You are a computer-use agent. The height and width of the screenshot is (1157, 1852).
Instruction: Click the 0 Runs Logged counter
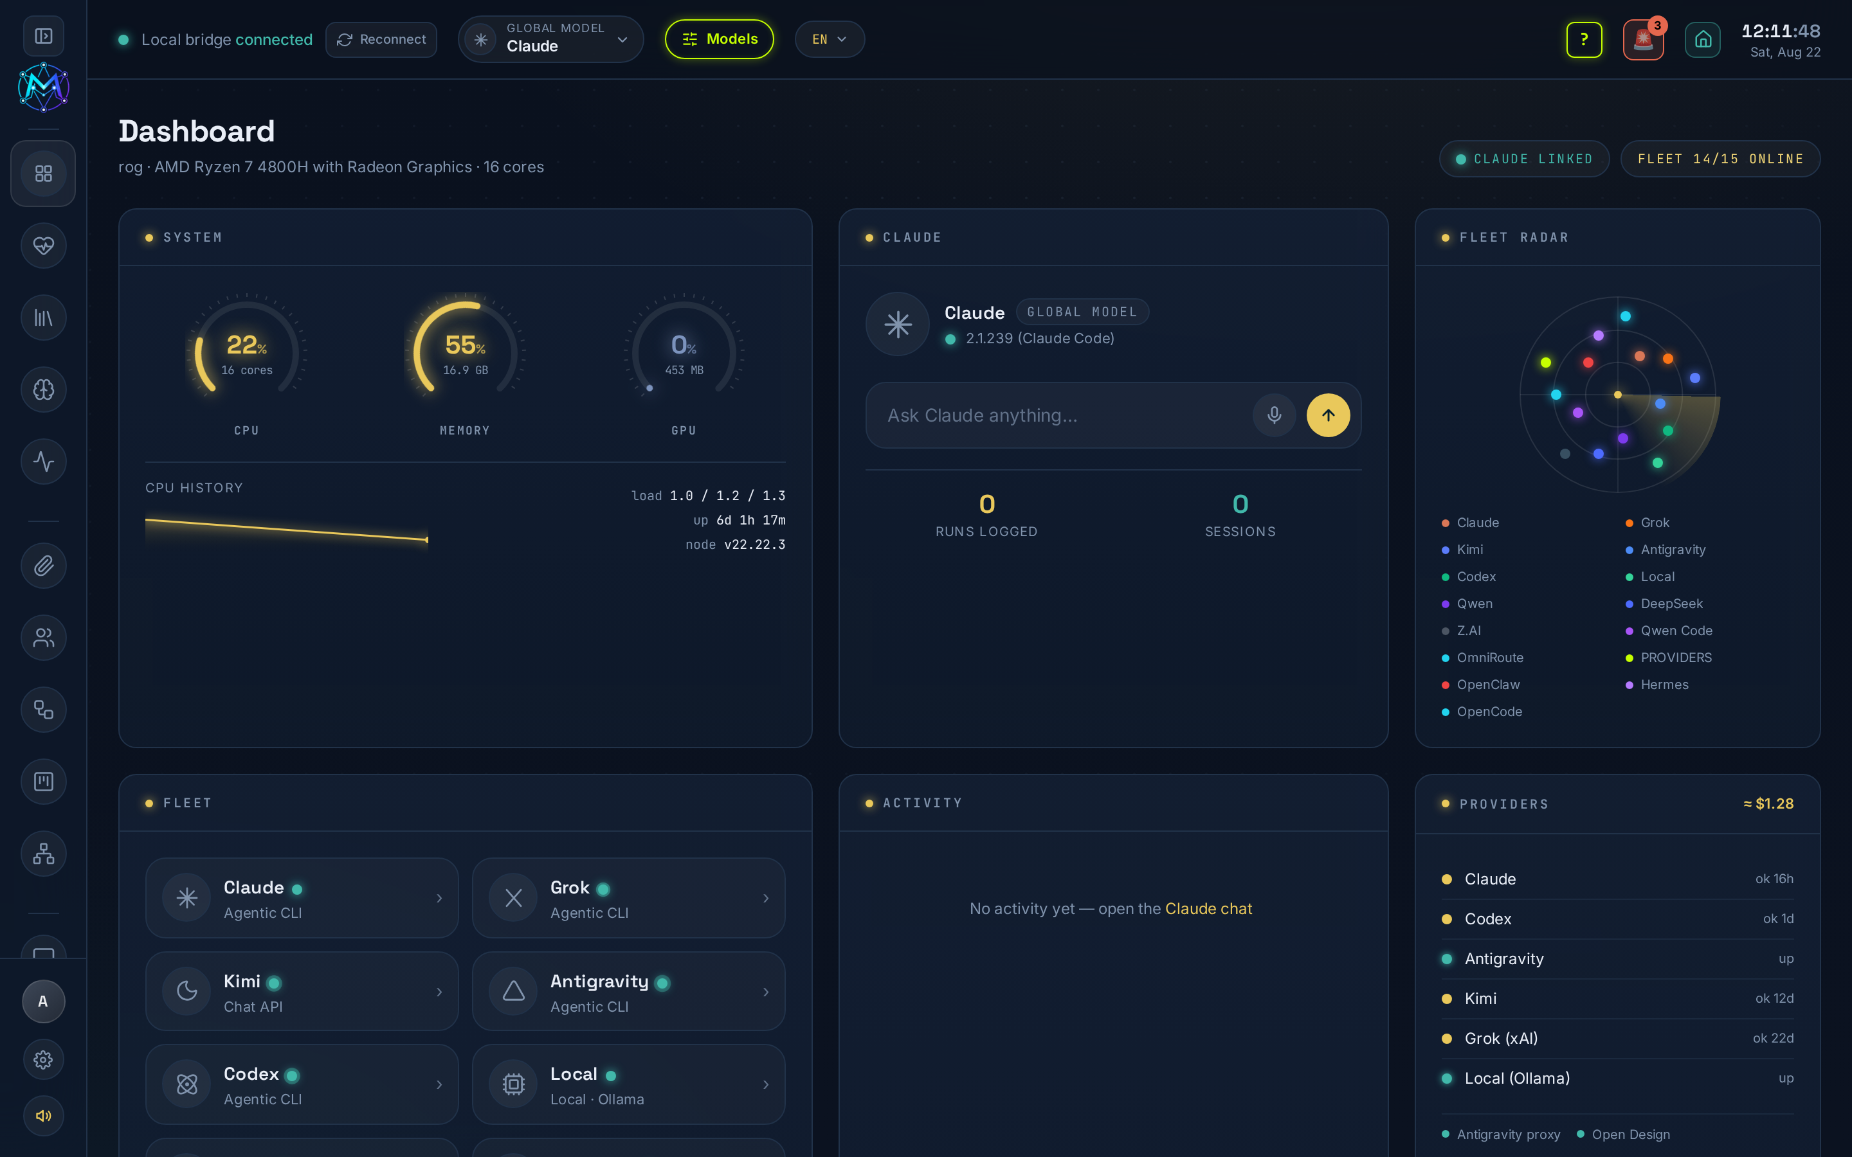986,515
